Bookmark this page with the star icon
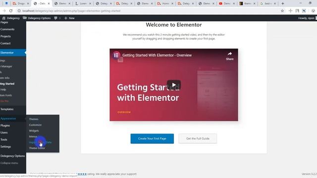Screen dimensions: 317x178 point(282,11)
